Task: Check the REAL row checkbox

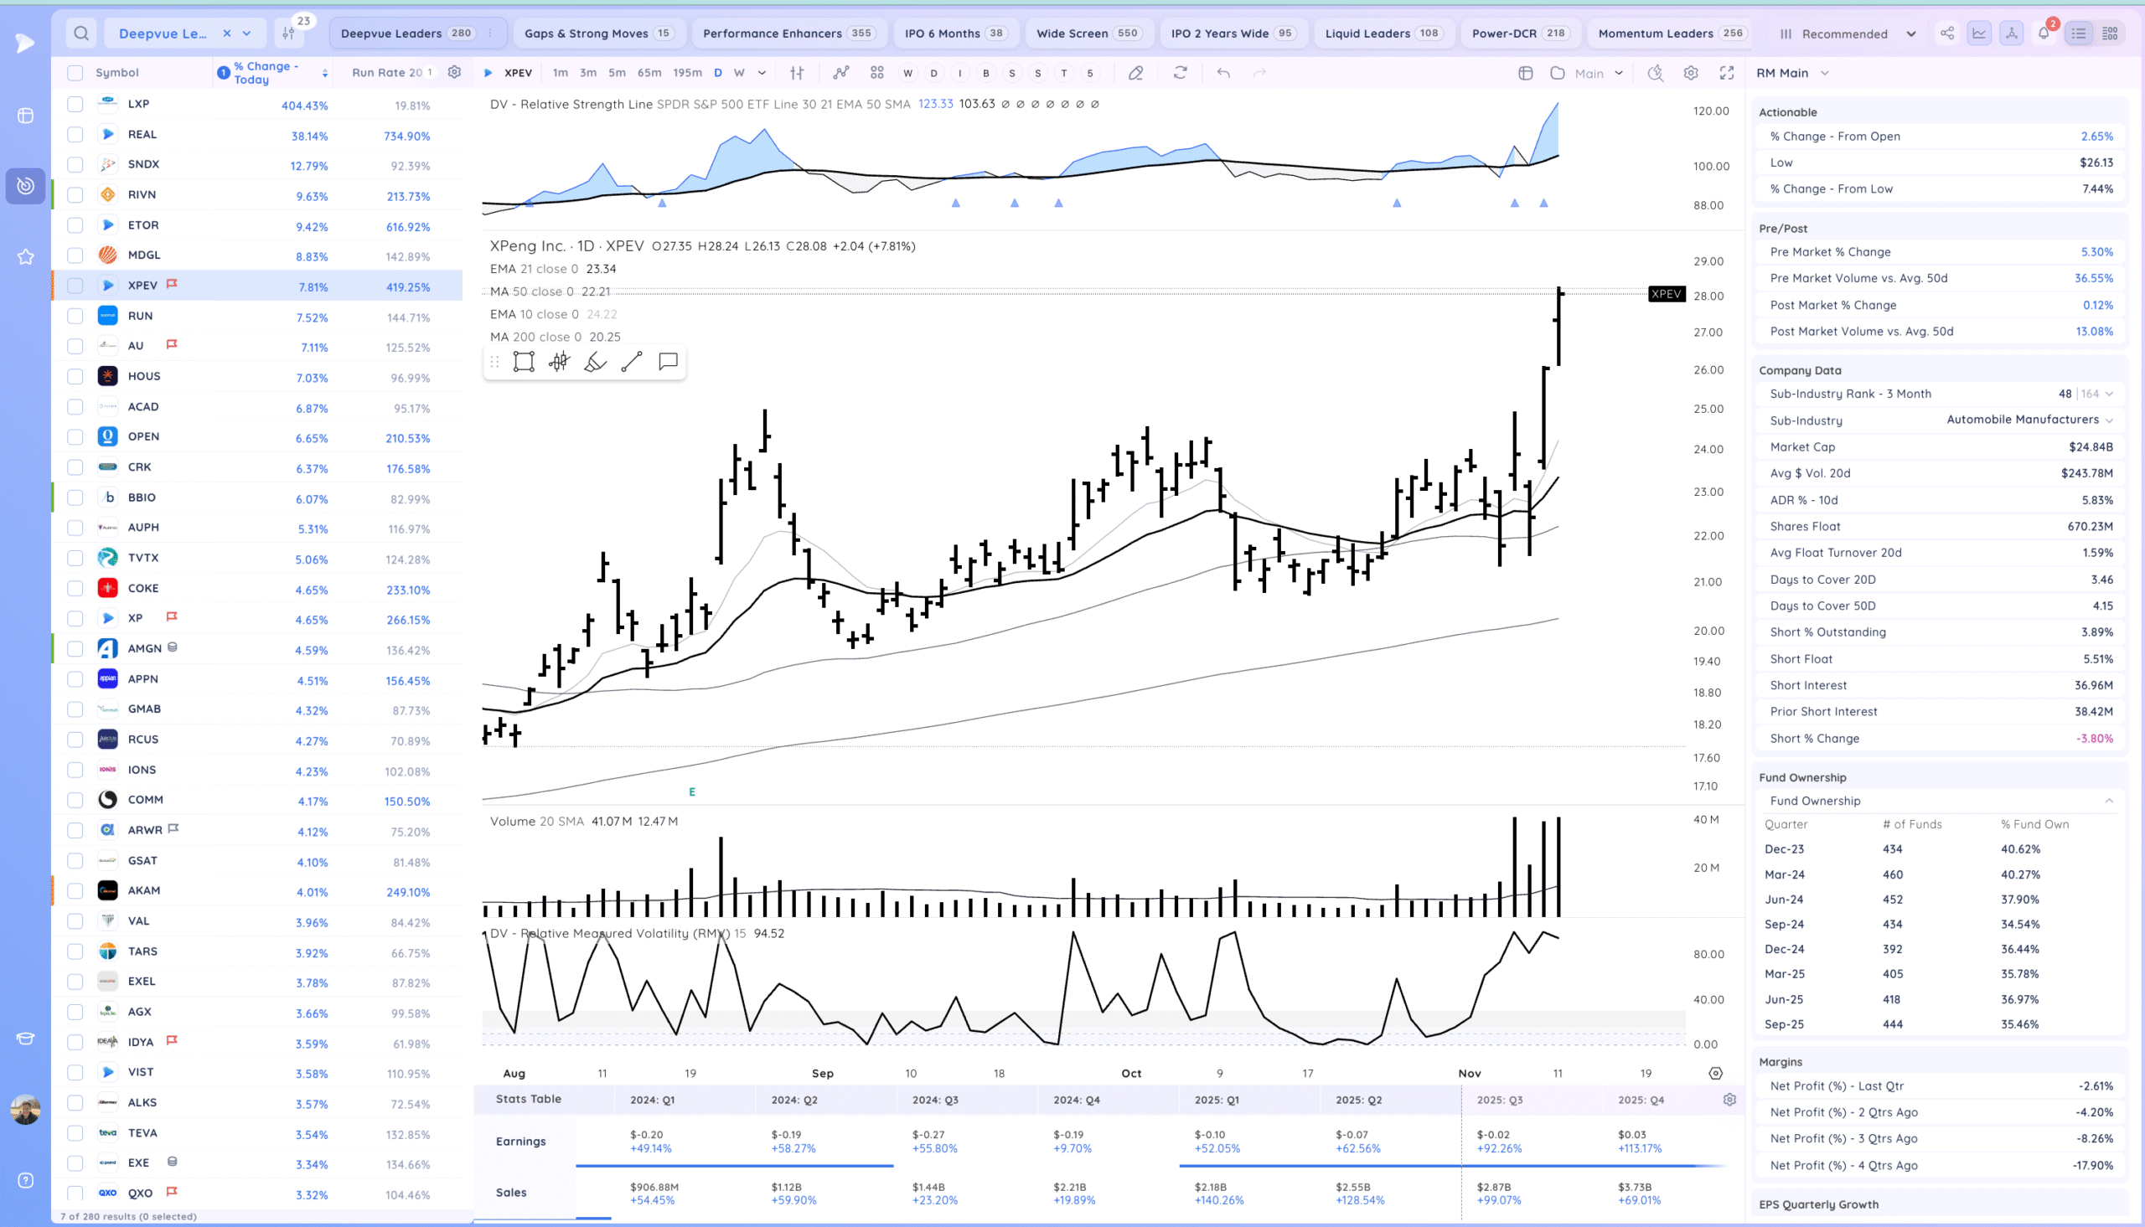Action: 75,135
